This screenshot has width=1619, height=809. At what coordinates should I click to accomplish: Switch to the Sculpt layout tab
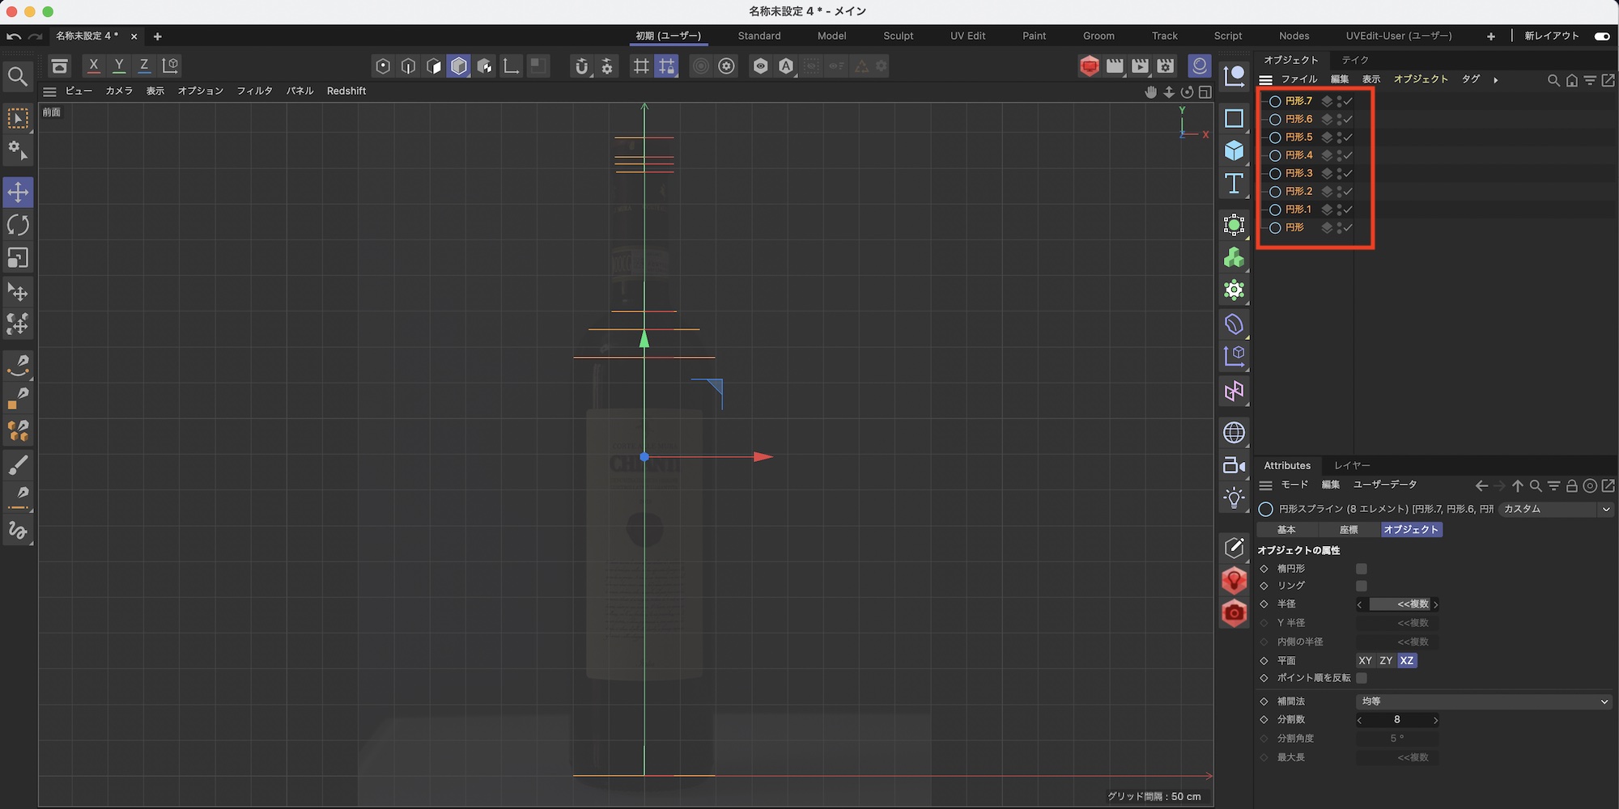[x=898, y=36]
